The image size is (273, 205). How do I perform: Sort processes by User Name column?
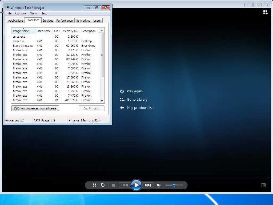pos(44,31)
